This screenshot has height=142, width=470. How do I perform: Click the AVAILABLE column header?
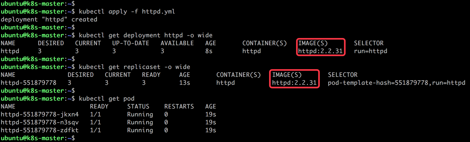[177, 43]
